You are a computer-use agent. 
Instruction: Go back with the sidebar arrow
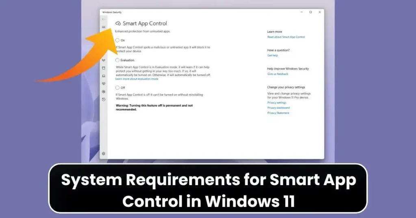click(104, 19)
